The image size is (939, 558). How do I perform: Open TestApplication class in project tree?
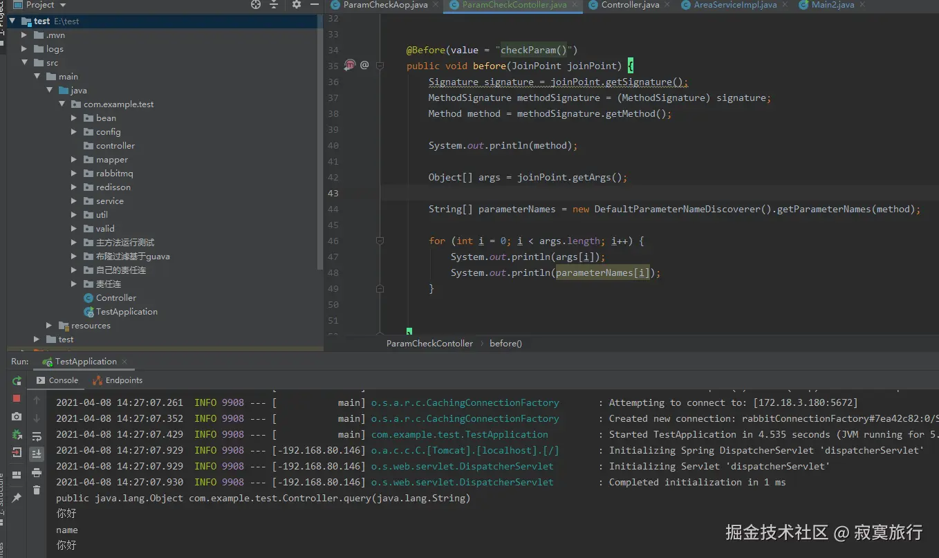(x=126, y=312)
